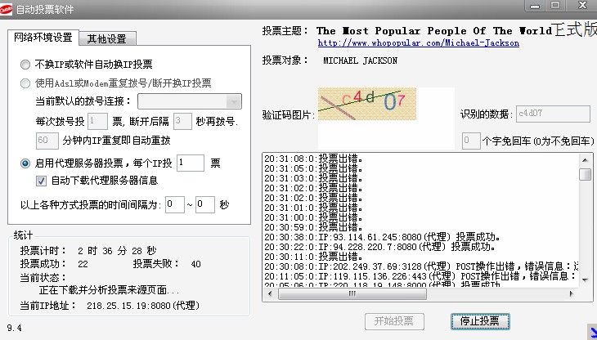
Task: Click the seconds-before-redial input field
Action: click(x=182, y=121)
